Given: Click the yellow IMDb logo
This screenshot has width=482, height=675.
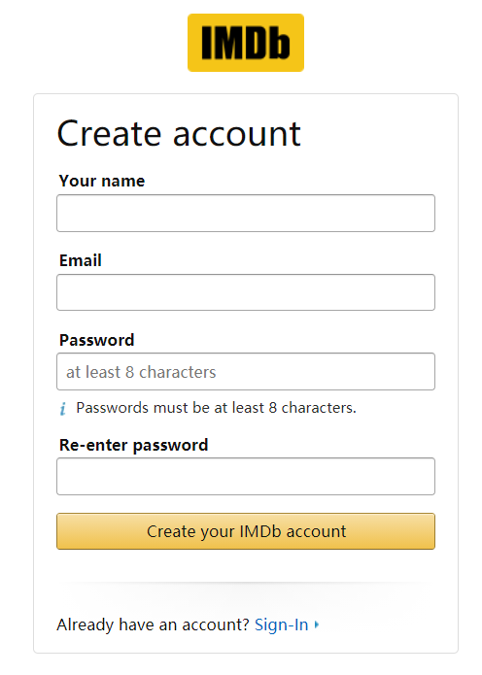Looking at the screenshot, I should click(246, 43).
